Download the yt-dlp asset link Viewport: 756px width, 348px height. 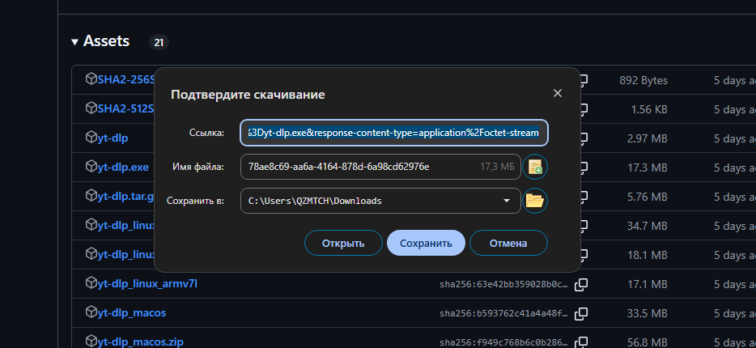coord(113,138)
